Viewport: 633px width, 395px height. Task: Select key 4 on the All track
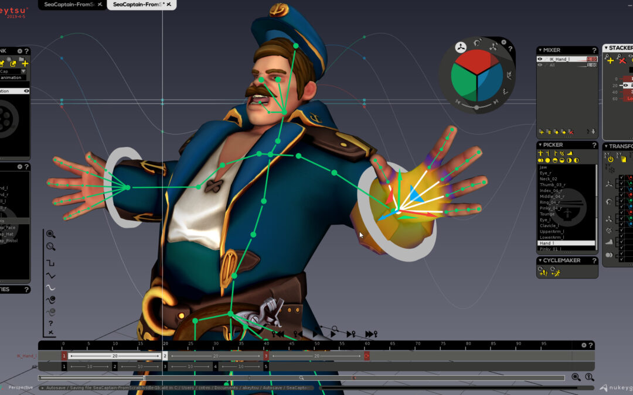coord(215,367)
